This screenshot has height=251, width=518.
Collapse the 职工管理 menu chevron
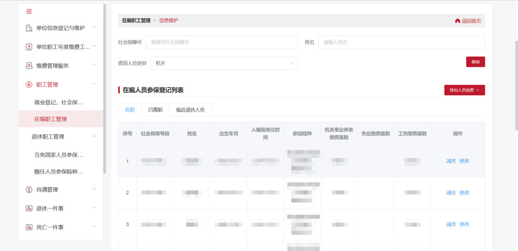pos(94,84)
